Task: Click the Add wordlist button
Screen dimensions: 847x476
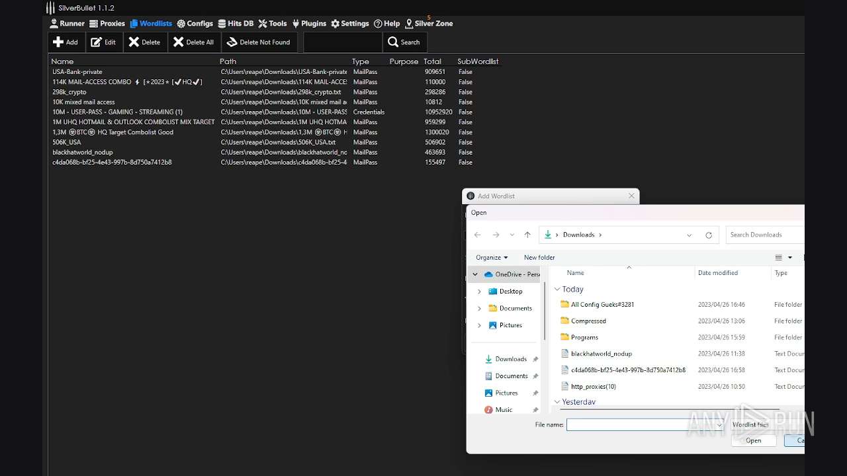Action: pyautogui.click(x=66, y=42)
